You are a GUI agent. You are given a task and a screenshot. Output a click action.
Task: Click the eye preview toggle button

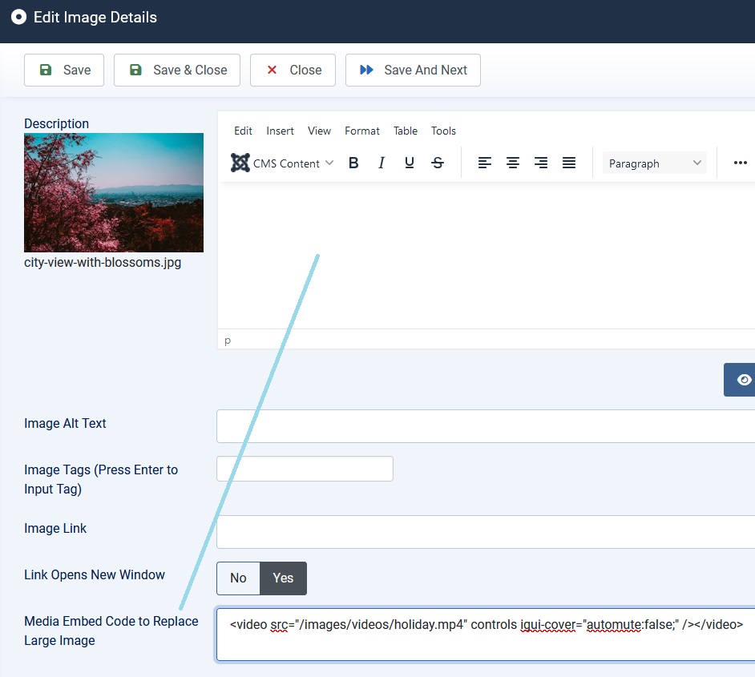[741, 380]
